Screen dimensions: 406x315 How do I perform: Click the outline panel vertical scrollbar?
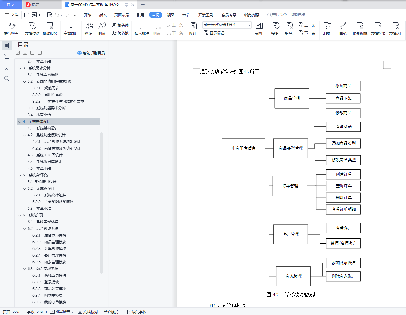(x=101, y=203)
